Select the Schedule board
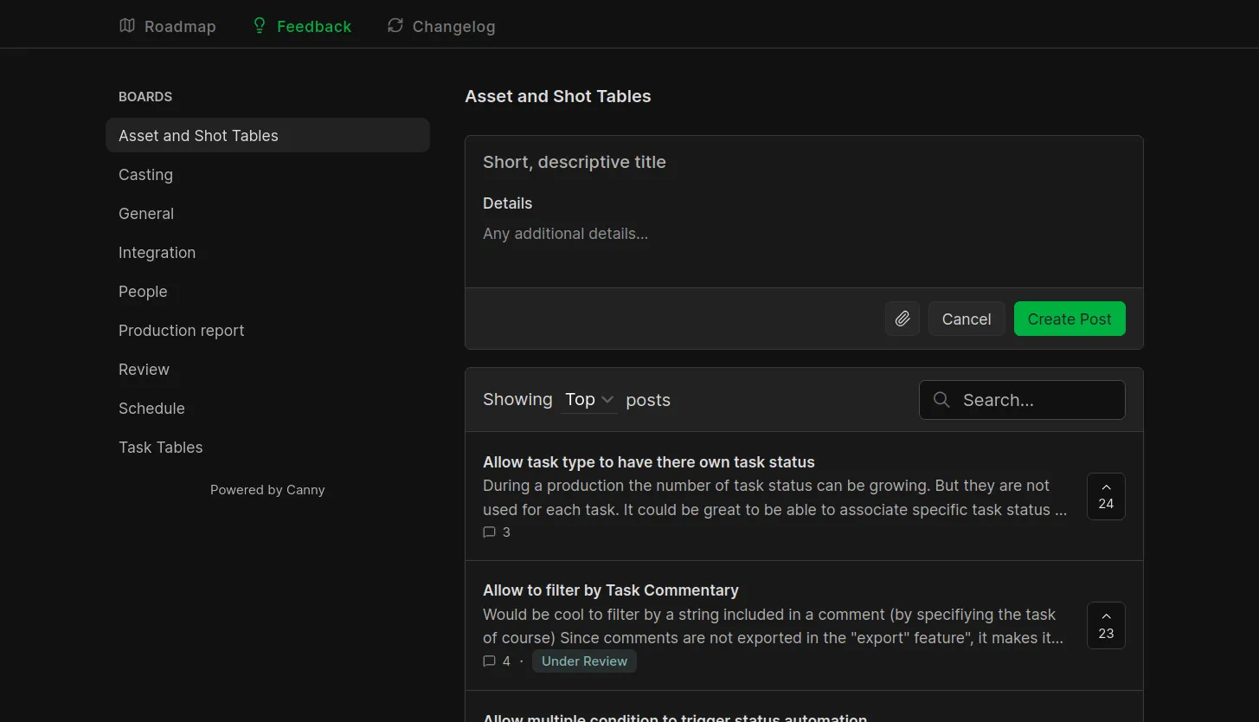 click(267, 408)
